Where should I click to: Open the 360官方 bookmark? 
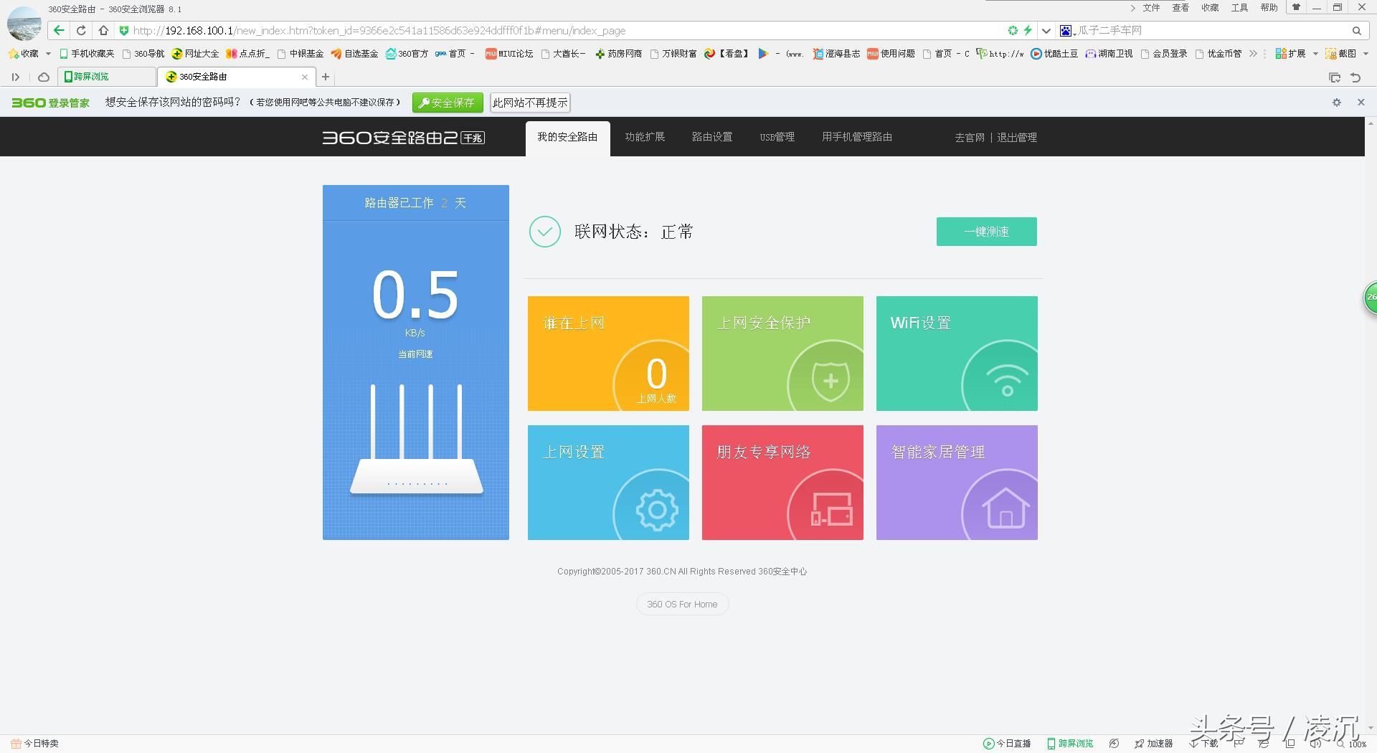(x=407, y=53)
